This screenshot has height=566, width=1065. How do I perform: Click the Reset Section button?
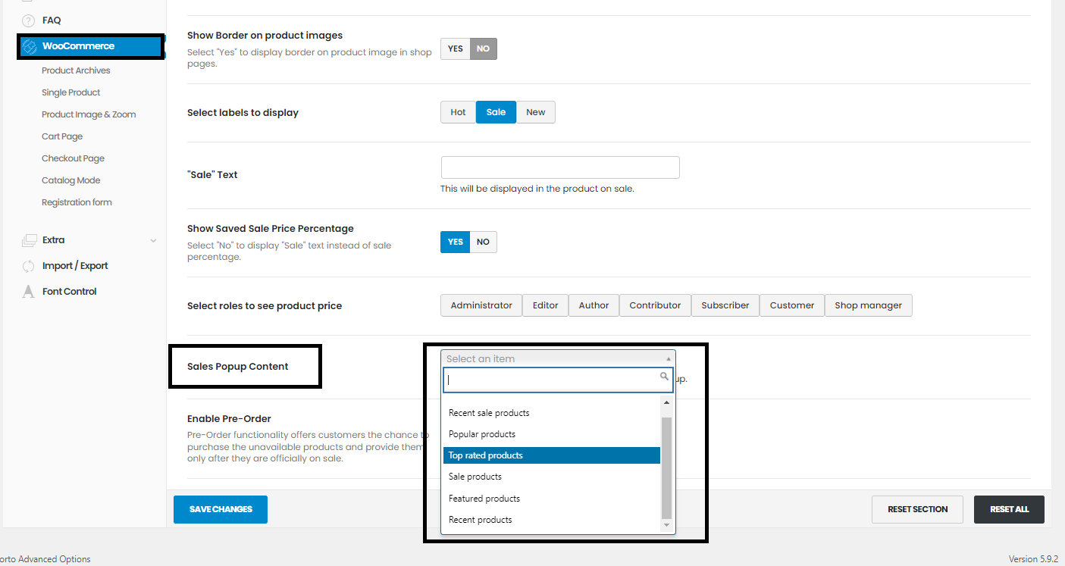(917, 509)
